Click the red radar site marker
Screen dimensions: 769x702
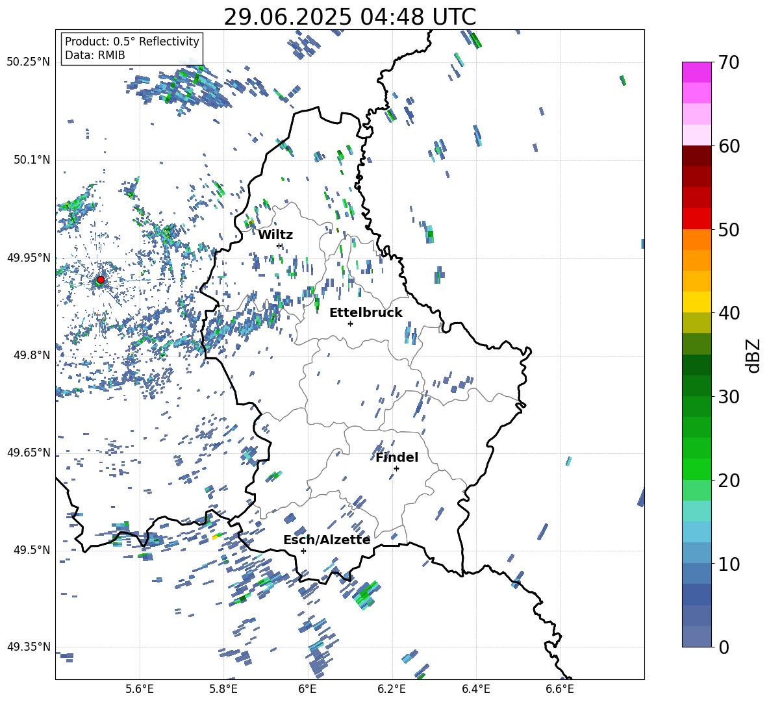tap(101, 280)
